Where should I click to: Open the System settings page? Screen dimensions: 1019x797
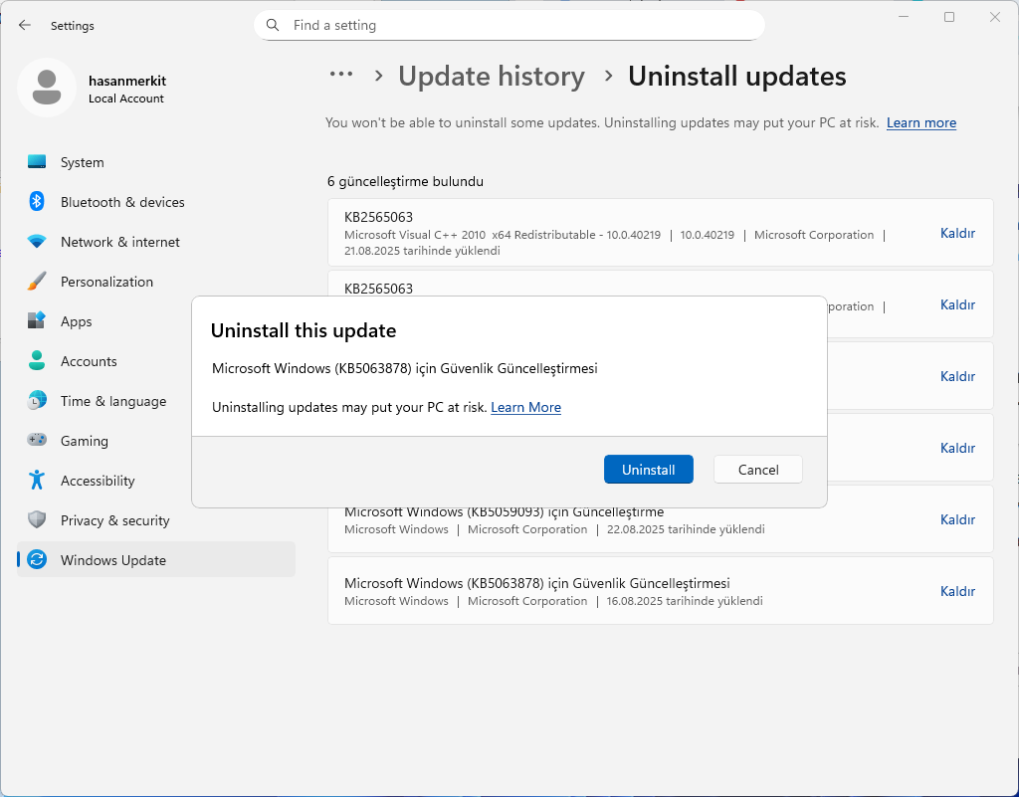(156, 162)
